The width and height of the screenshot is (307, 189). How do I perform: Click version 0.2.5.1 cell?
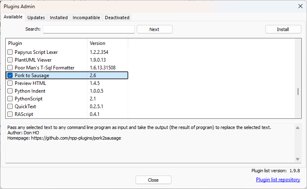coord(96,107)
